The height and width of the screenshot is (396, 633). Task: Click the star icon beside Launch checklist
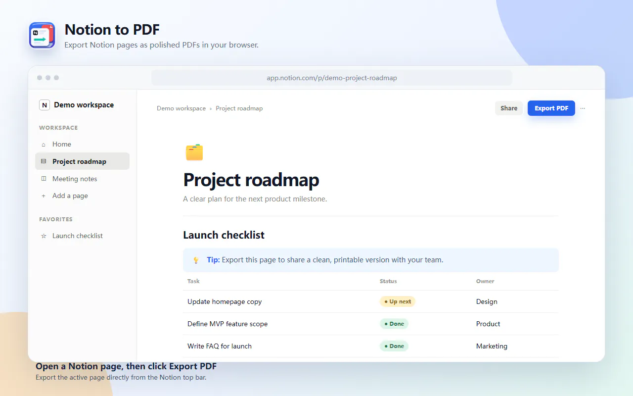point(44,236)
